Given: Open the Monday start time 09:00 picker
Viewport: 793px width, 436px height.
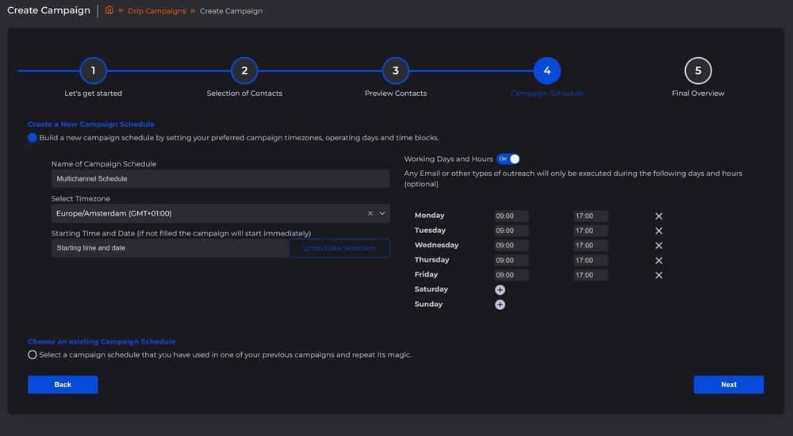Looking at the screenshot, I should (511, 216).
